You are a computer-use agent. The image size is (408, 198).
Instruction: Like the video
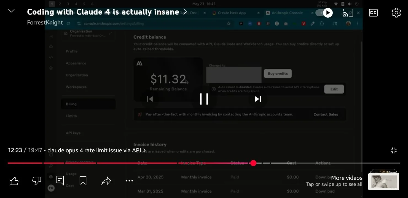tap(14, 180)
